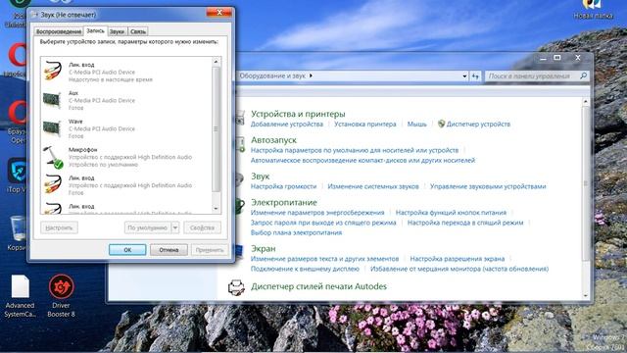Switch to the Воспроизведение tab
Image resolution: width=627 pixels, height=353 pixels.
pos(59,31)
